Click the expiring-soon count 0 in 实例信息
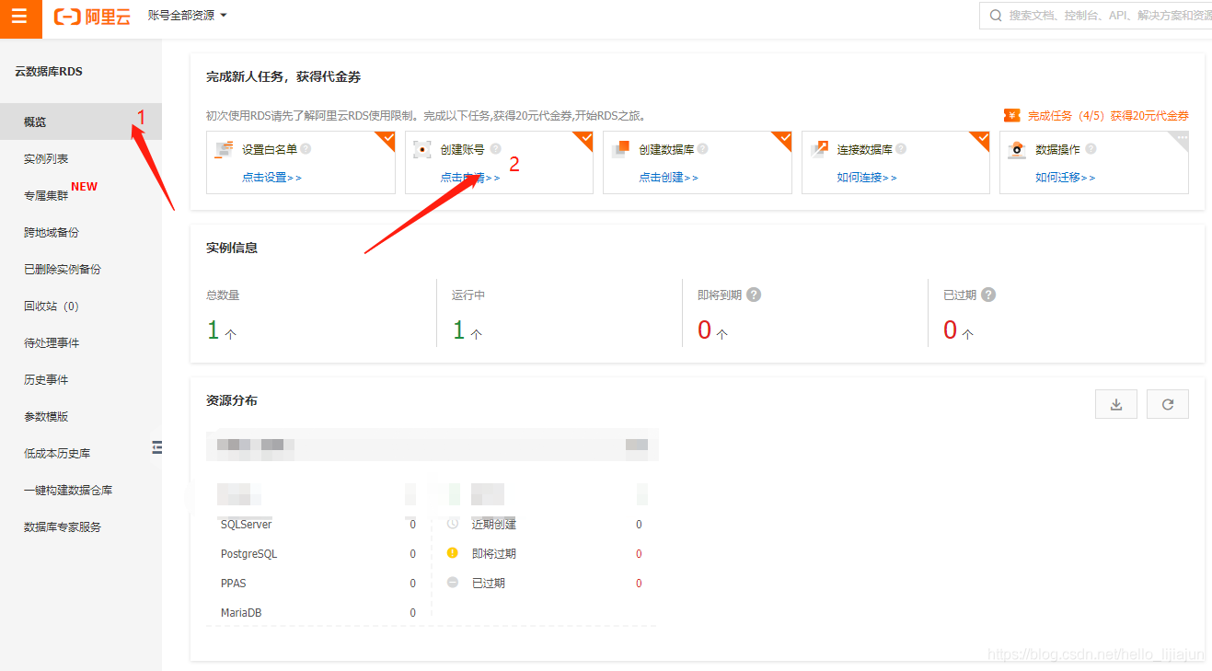The image size is (1212, 671). tap(705, 330)
